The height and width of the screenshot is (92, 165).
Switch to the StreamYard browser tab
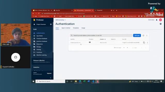104,10
